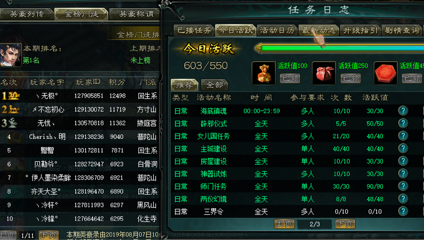Select the 不忘初心 ranking row

point(79,109)
